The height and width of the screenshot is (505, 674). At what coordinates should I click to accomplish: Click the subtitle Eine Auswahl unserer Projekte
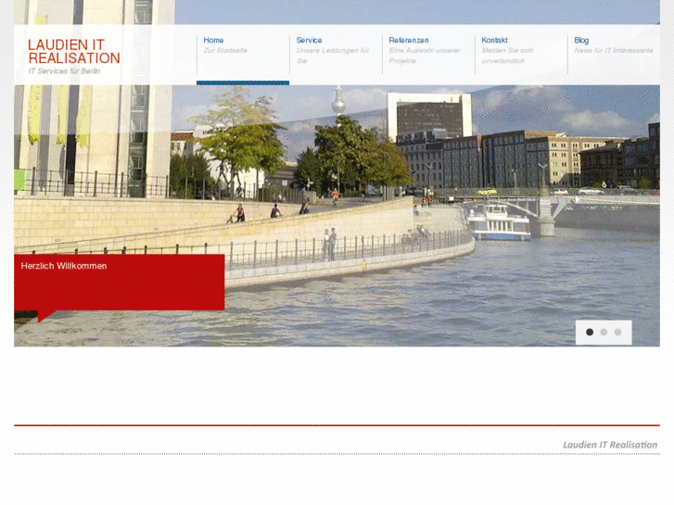[425, 56]
